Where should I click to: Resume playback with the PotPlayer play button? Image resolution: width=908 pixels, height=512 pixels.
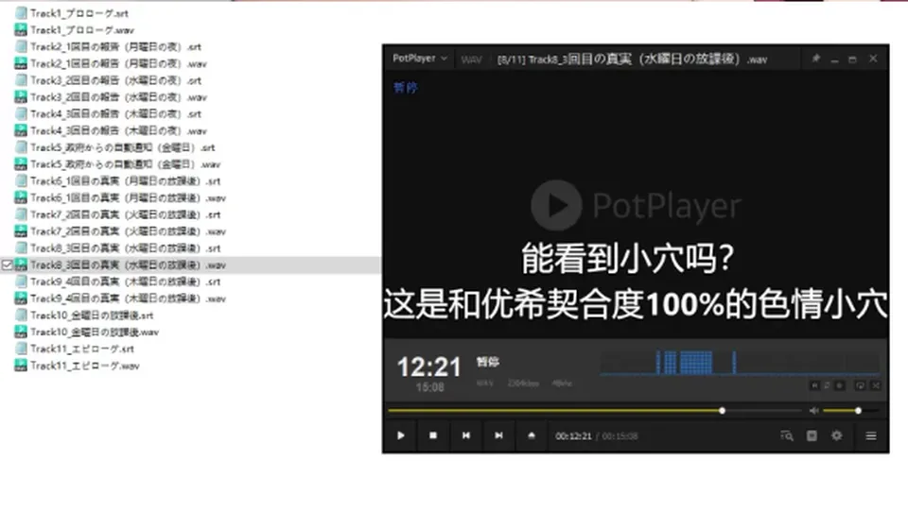click(x=401, y=435)
